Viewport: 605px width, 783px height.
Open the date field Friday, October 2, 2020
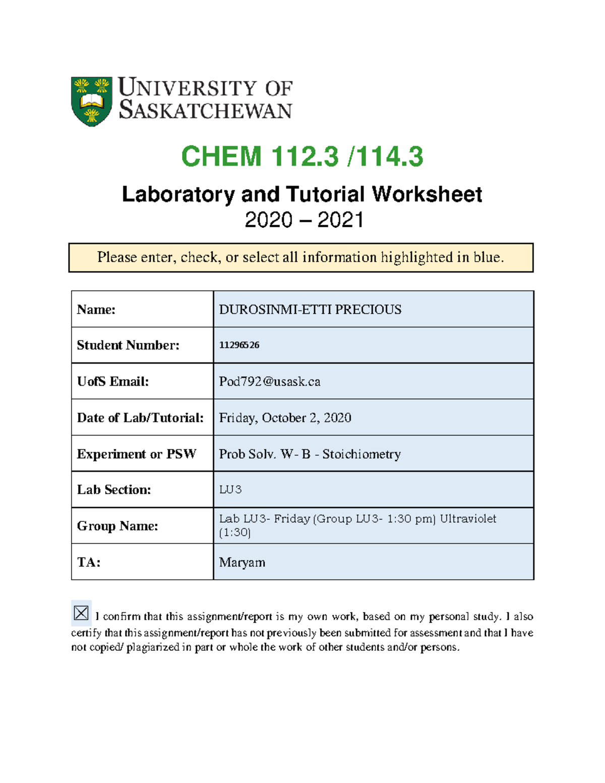pos(374,417)
